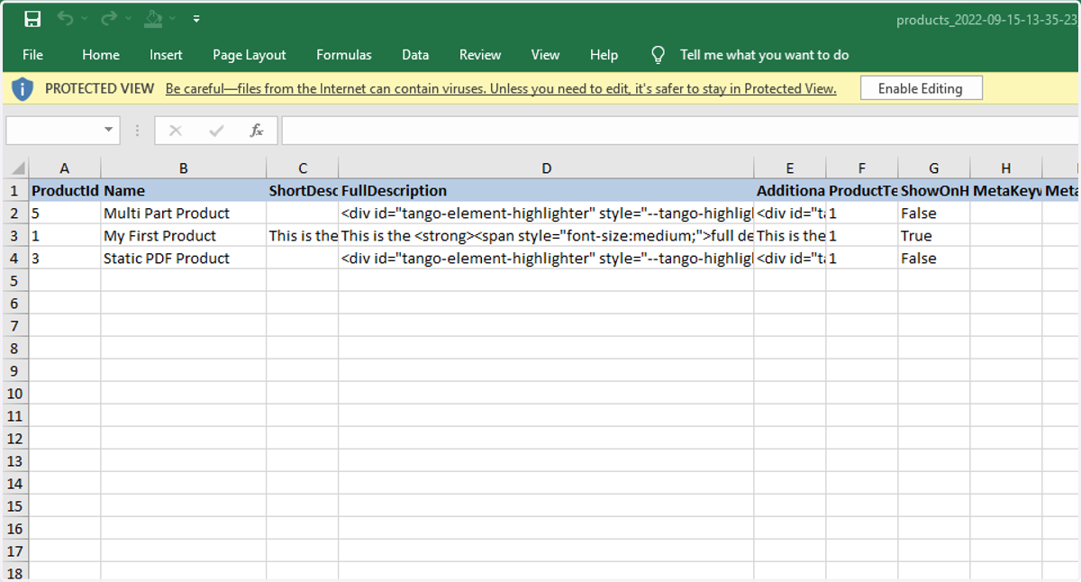The height and width of the screenshot is (582, 1081).
Task: Open the Formulas tab
Action: point(344,55)
